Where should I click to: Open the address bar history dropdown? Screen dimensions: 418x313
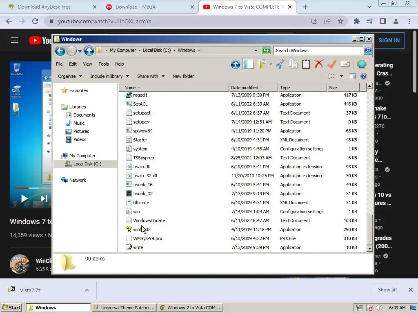click(x=256, y=50)
